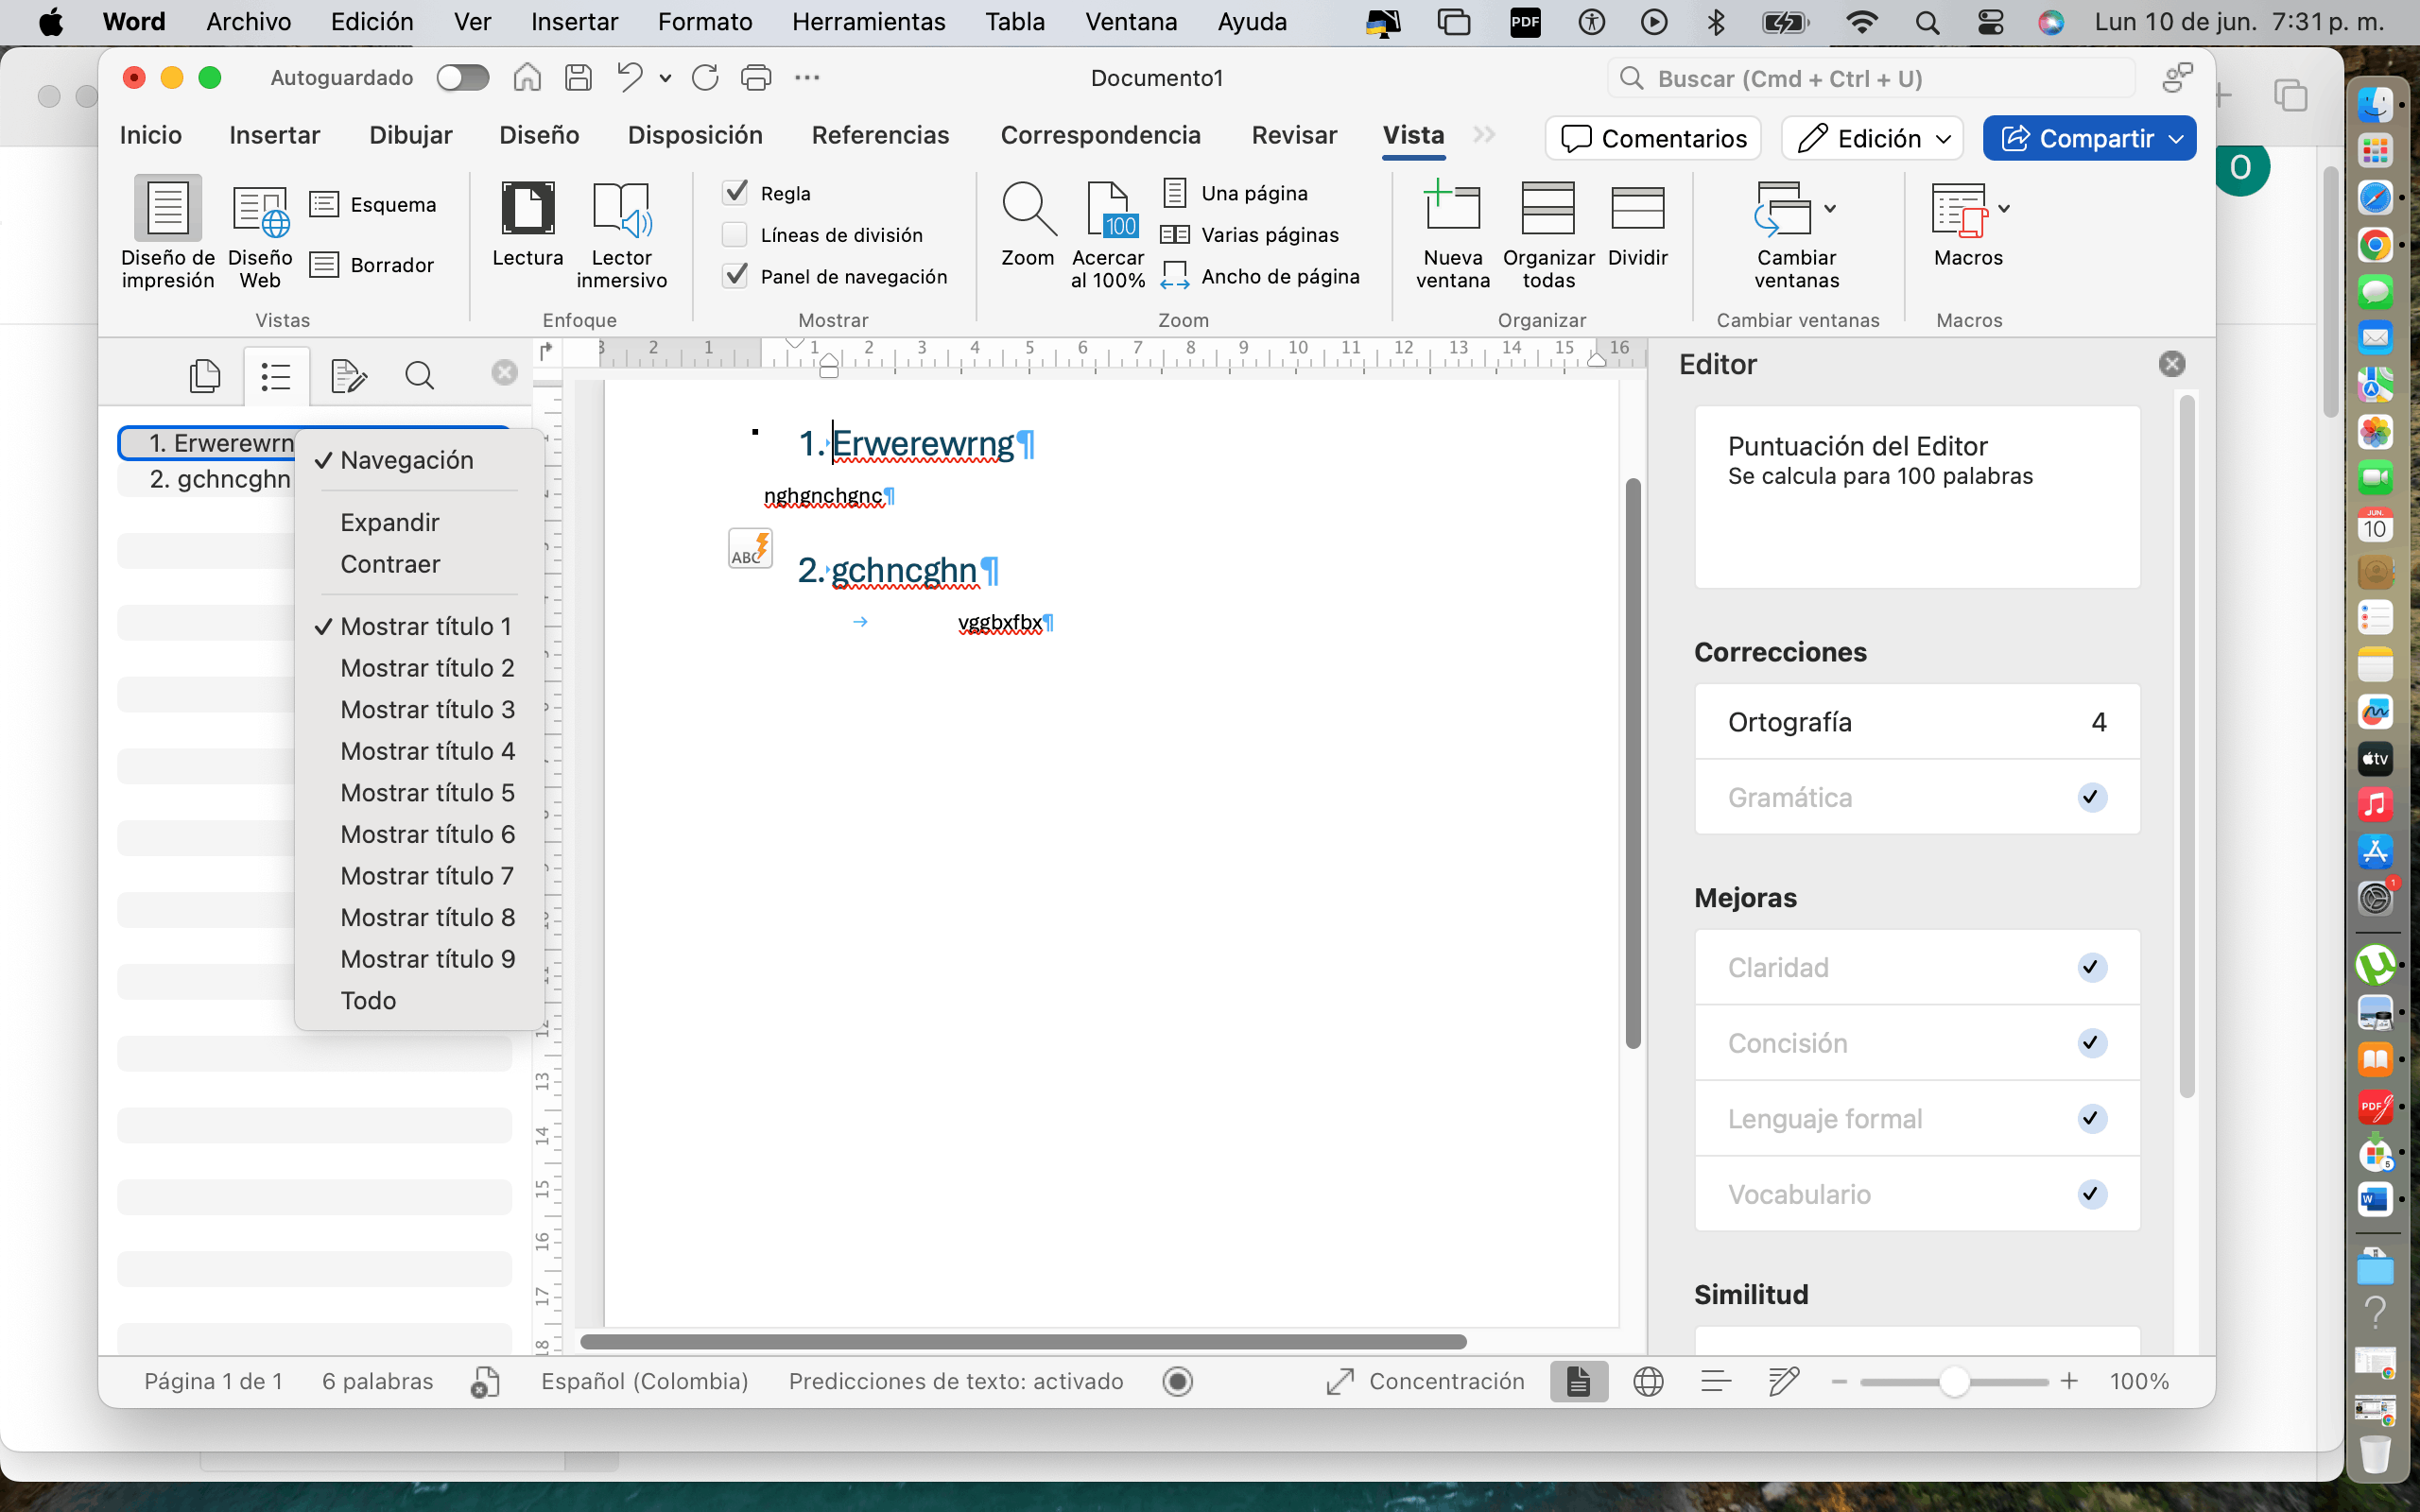Enable Líneas de división checkbox

pos(735,235)
